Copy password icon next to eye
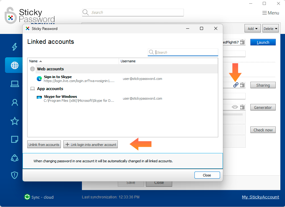 pyautogui.click(x=242, y=107)
